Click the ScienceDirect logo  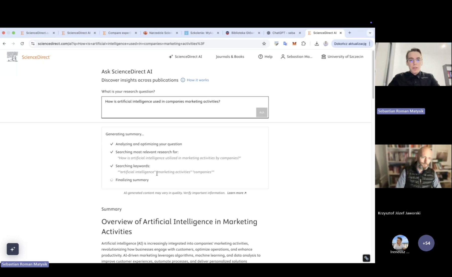tap(28, 57)
